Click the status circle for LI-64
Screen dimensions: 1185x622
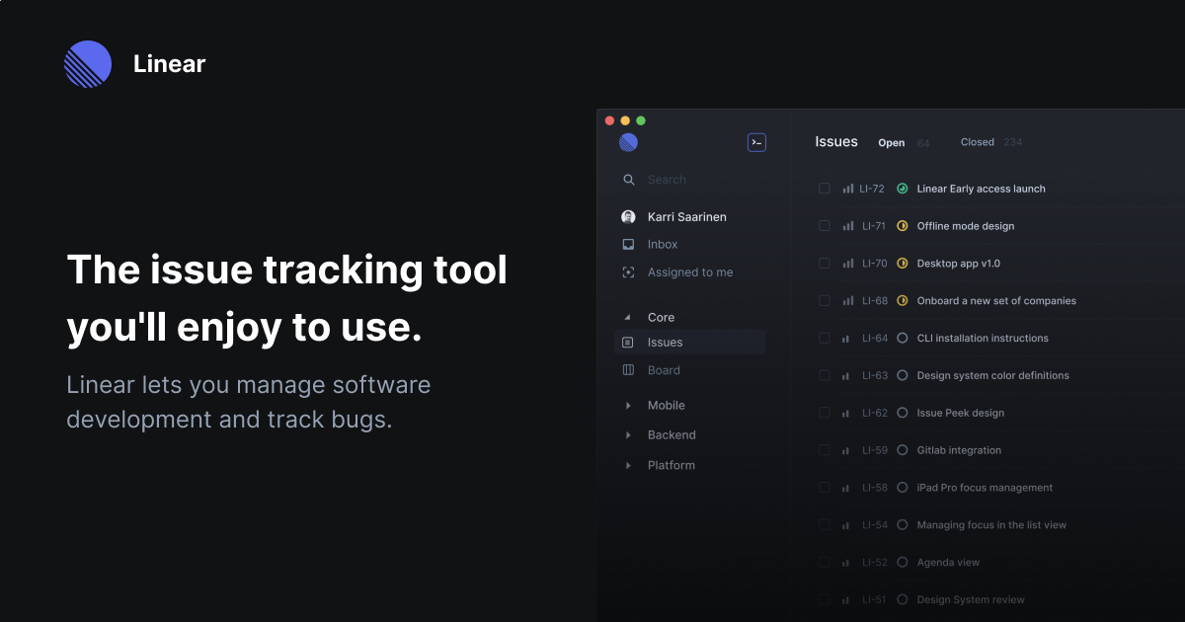click(902, 338)
